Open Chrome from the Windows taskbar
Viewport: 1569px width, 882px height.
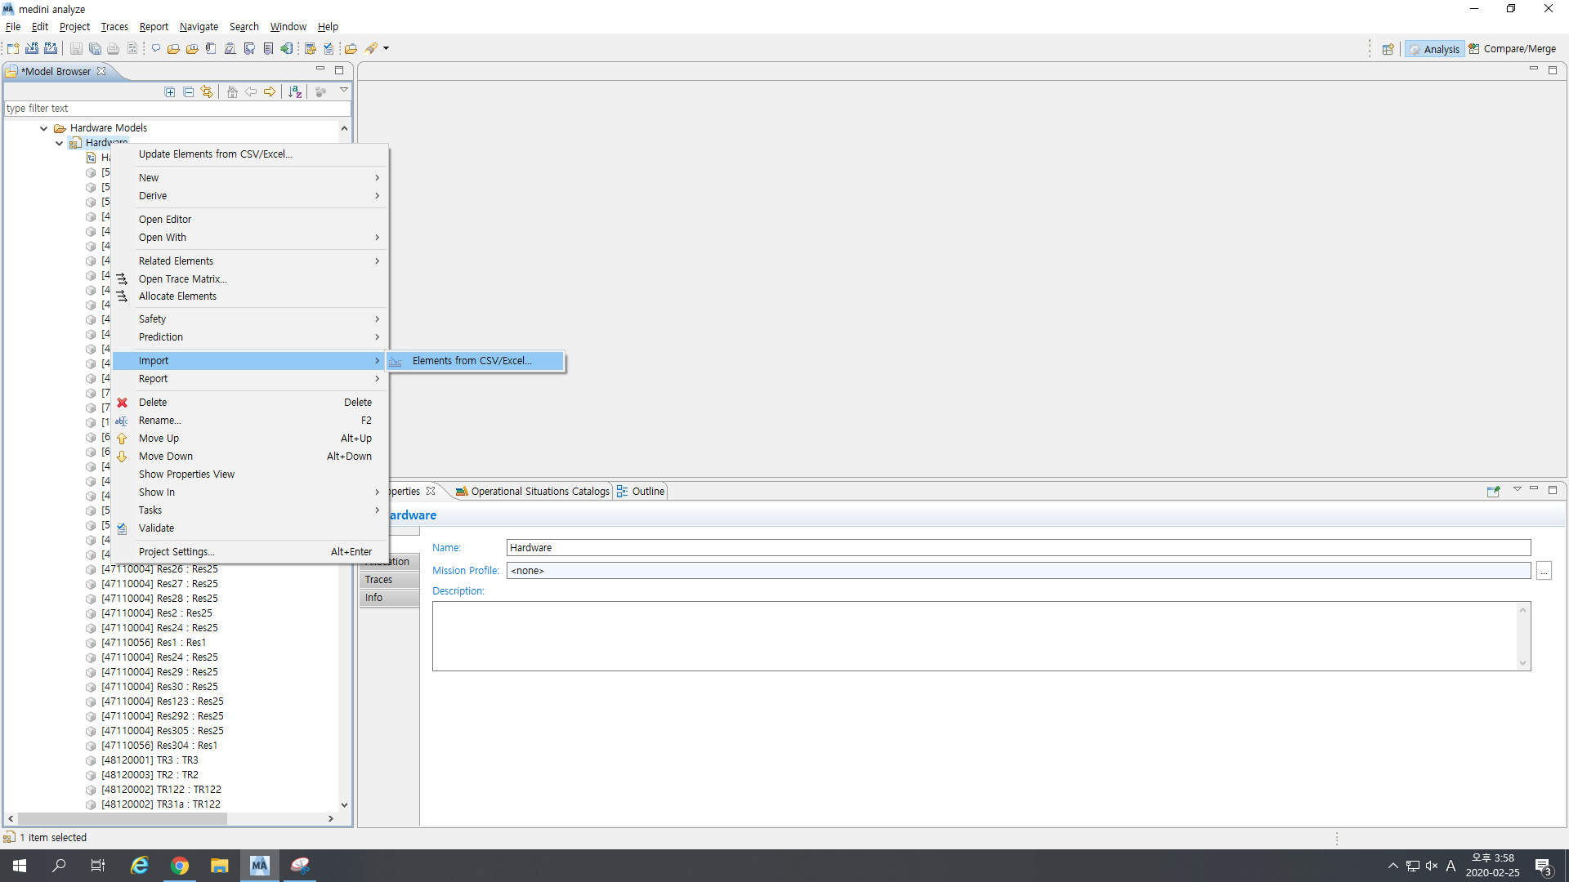pyautogui.click(x=180, y=866)
